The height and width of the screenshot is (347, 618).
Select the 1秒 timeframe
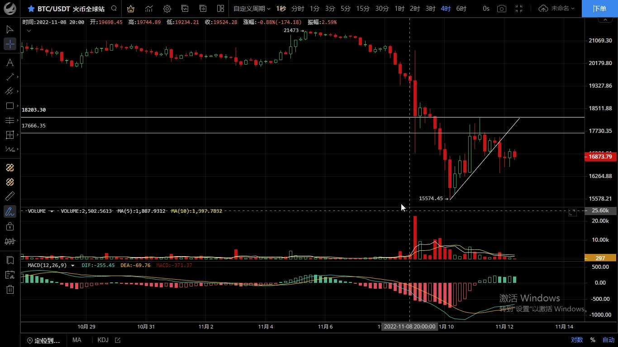281,9
